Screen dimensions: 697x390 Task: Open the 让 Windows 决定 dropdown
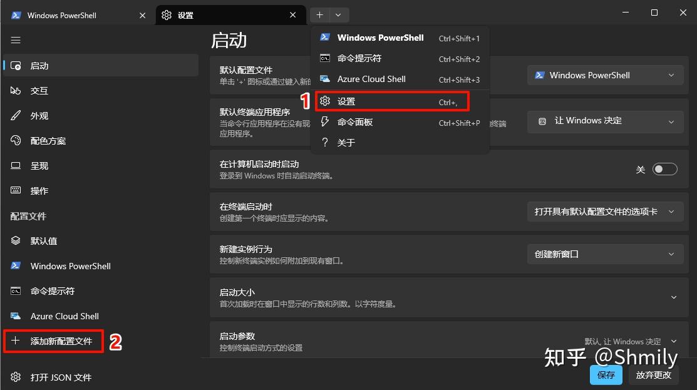coord(605,121)
